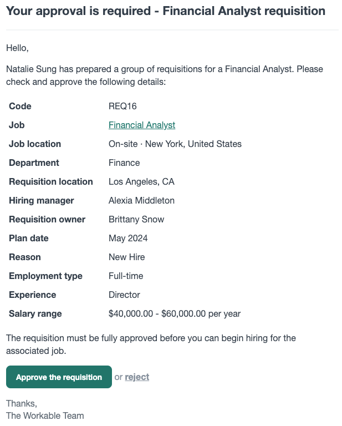Click the Salary range label
The width and height of the screenshot is (342, 426).
[35, 313]
